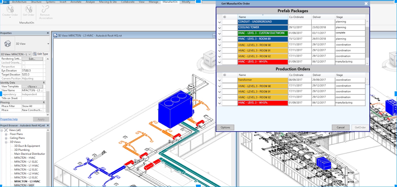Sort Prefab Packages by Deliver column header
This screenshot has width=397, height=187.
(323, 17)
